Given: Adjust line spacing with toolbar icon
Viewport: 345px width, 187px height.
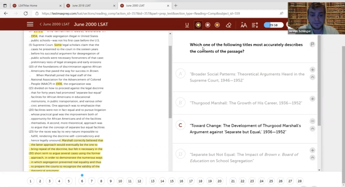Looking at the screenshot, I should (x=255, y=25).
